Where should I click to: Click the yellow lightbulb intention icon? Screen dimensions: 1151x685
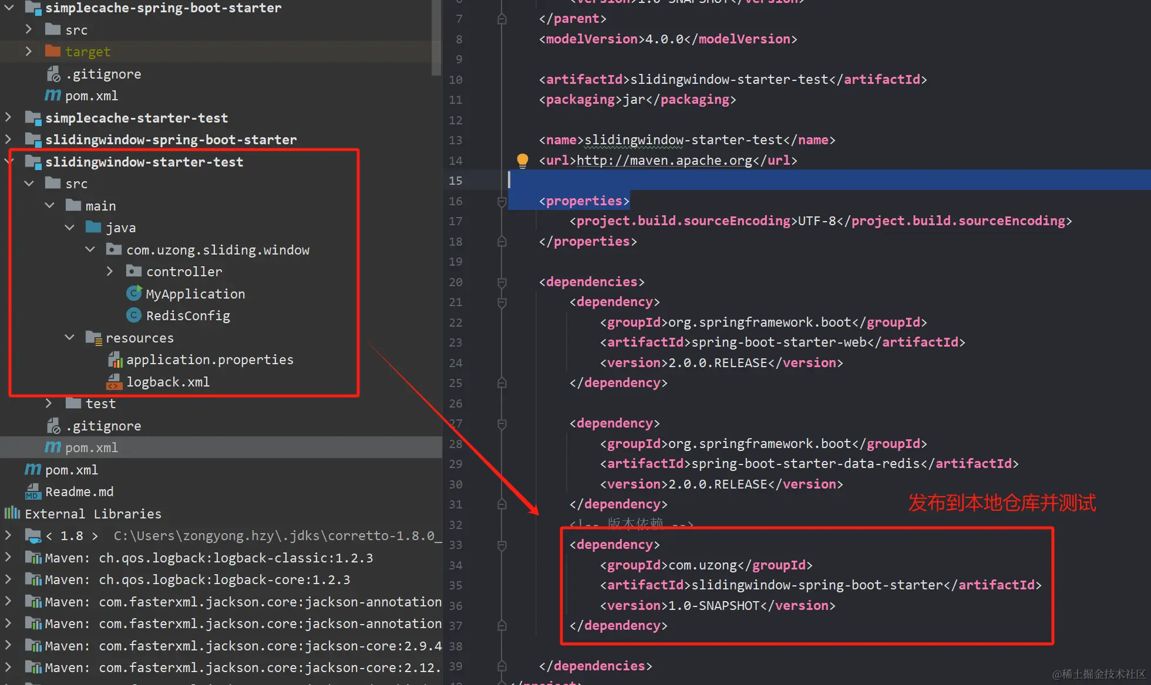pyautogui.click(x=522, y=160)
